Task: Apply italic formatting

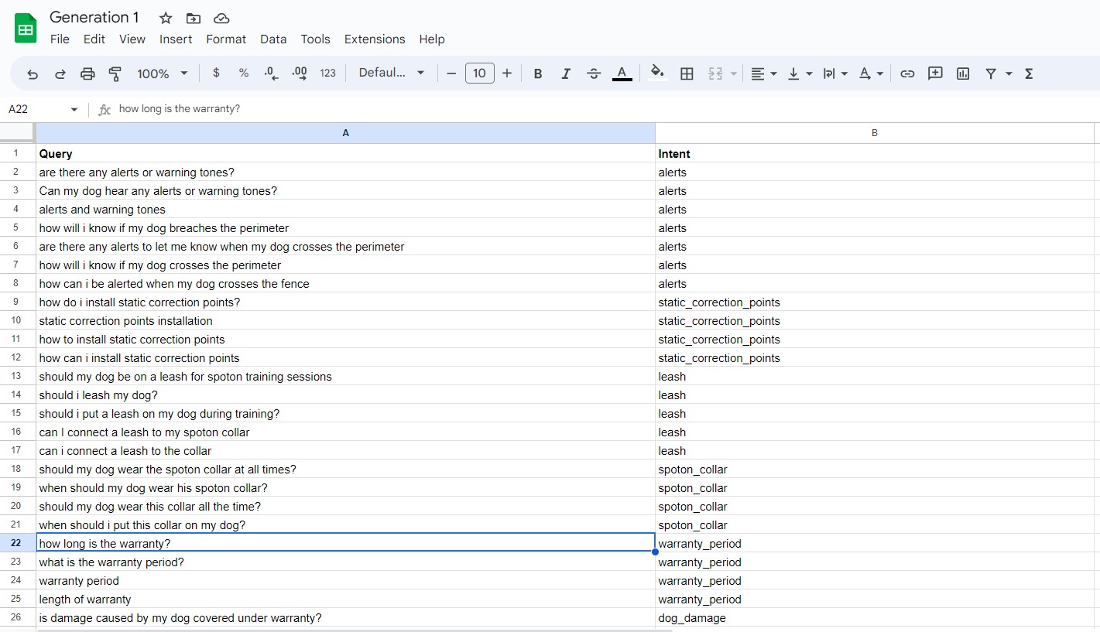Action: click(566, 73)
